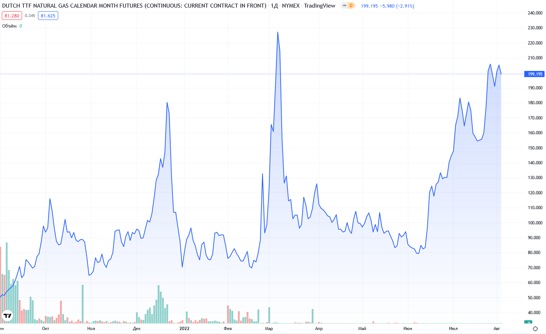Click the 100.000 price scale label
The width and height of the screenshot is (546, 334).
(535, 223)
